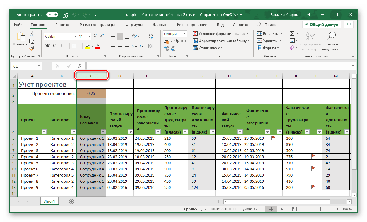
Task: Click the Общий доступ share button
Action: click(x=322, y=25)
